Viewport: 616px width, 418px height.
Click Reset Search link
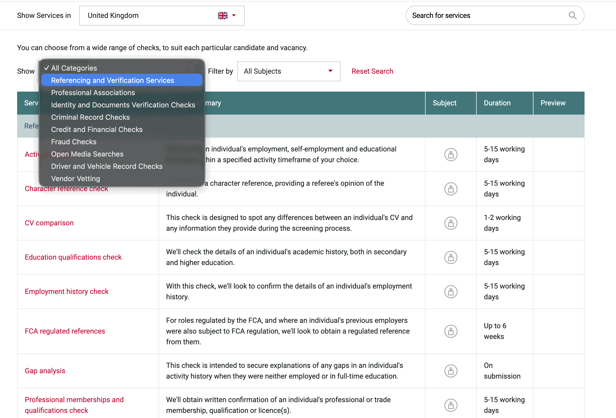click(372, 71)
